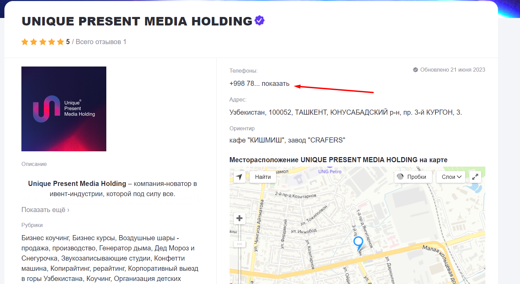
Task: Open the Слои layers dropdown
Action: tap(451, 177)
